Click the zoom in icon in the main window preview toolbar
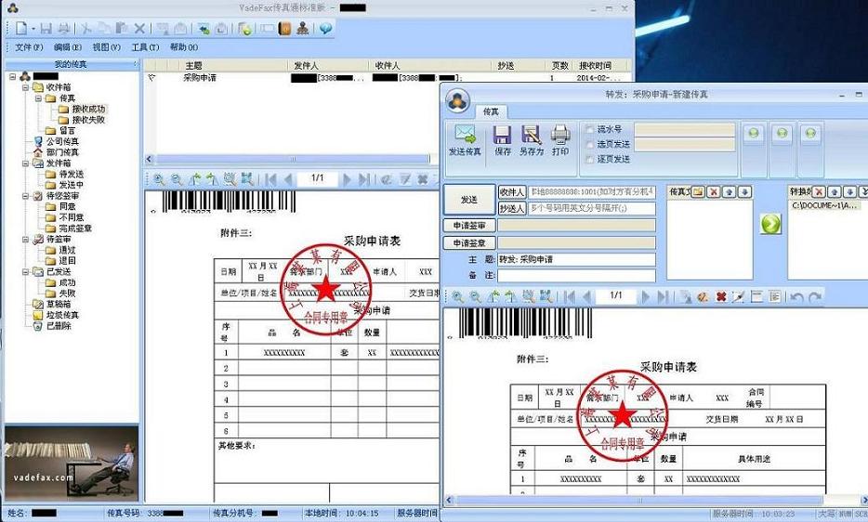The width and height of the screenshot is (868, 522). click(x=158, y=178)
